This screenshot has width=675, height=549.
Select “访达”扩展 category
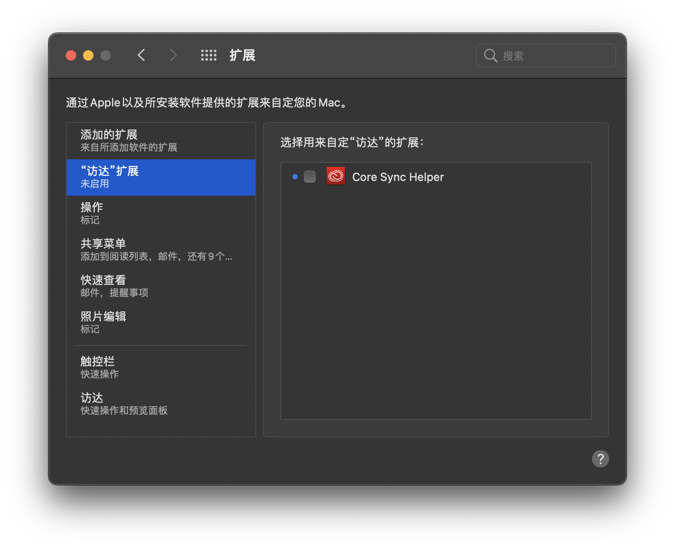point(161,177)
